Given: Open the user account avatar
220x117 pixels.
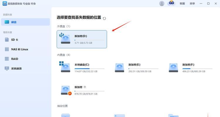Looking at the screenshot, I should pyautogui.click(x=162, y=4).
